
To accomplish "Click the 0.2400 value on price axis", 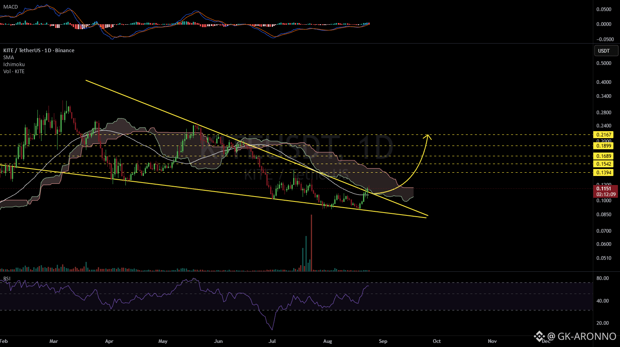I will coord(604,126).
